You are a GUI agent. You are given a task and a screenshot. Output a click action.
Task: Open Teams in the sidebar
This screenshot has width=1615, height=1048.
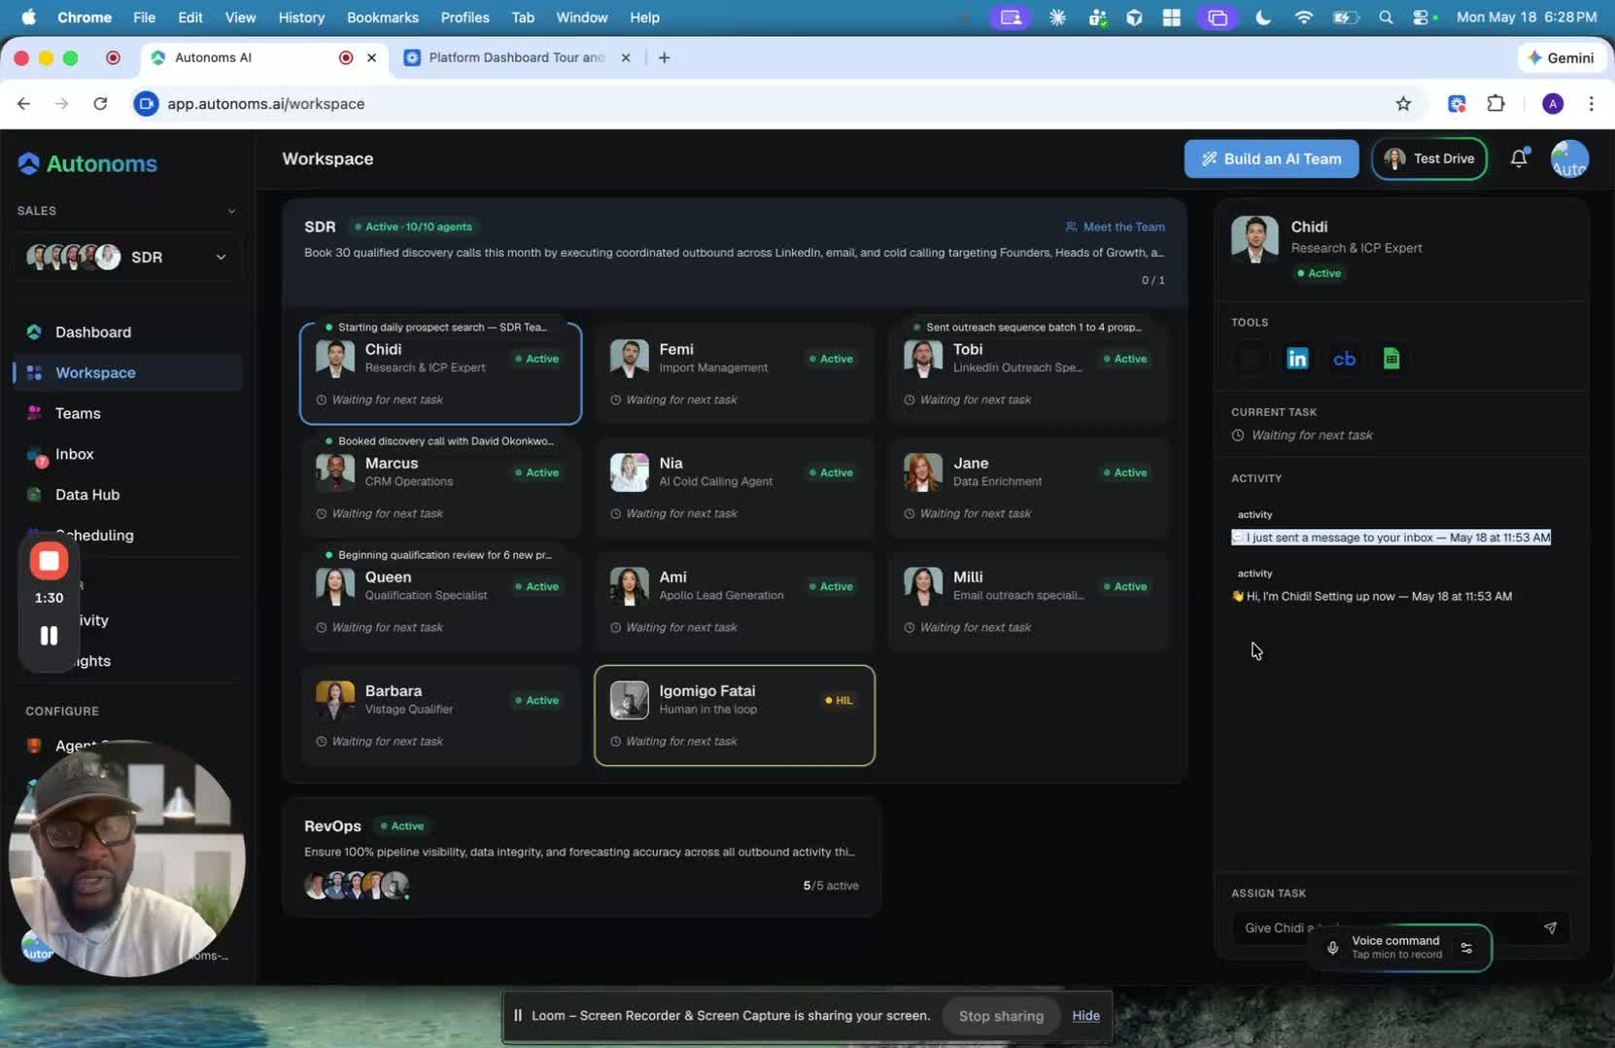pos(127,413)
